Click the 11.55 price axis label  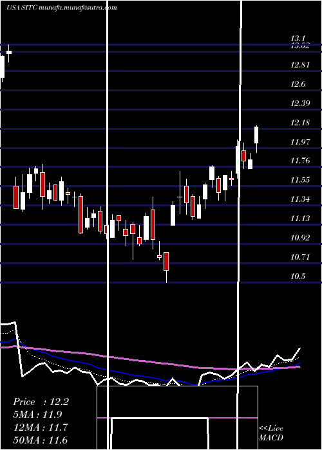tap(300, 180)
